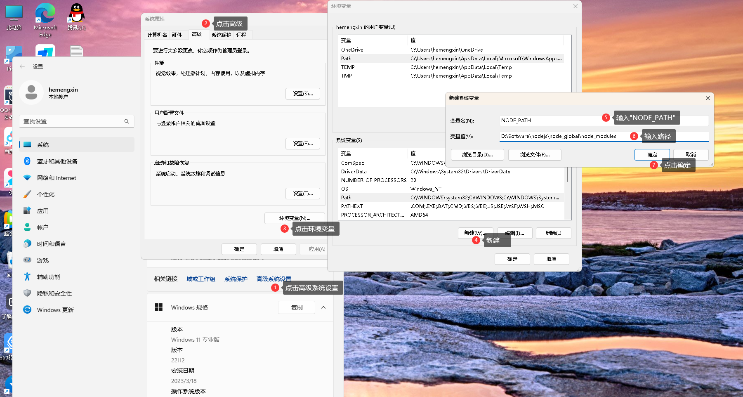Click the 高级系统设置 link
The image size is (743, 397).
[274, 279]
